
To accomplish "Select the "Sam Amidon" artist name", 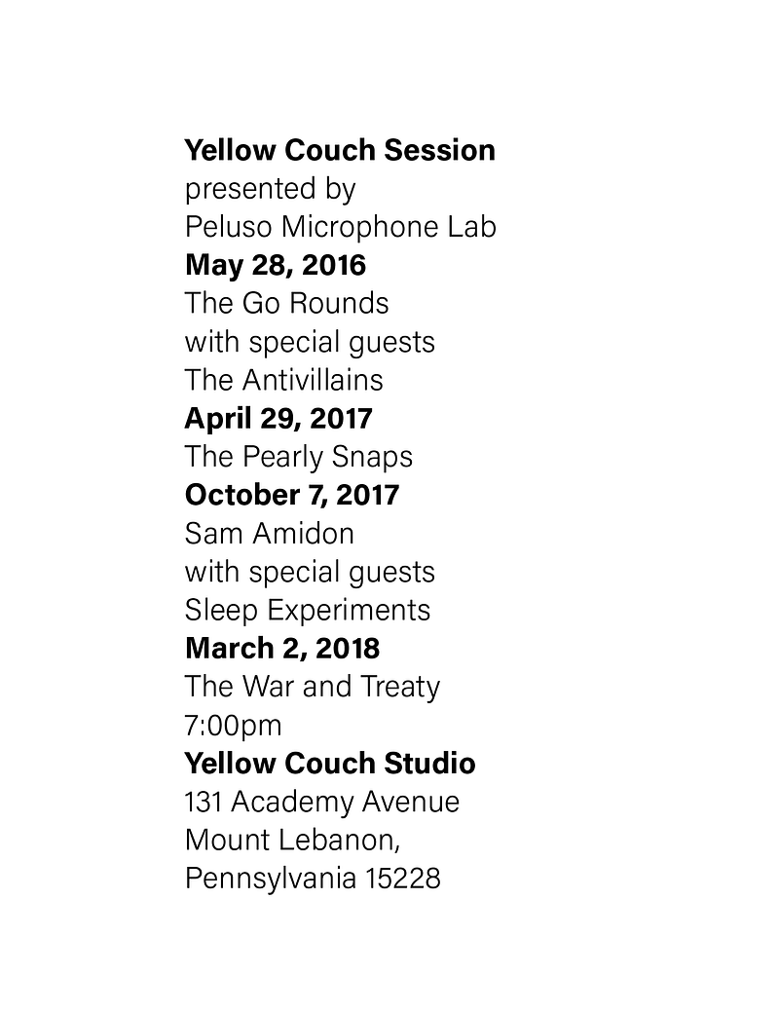I will (x=269, y=534).
